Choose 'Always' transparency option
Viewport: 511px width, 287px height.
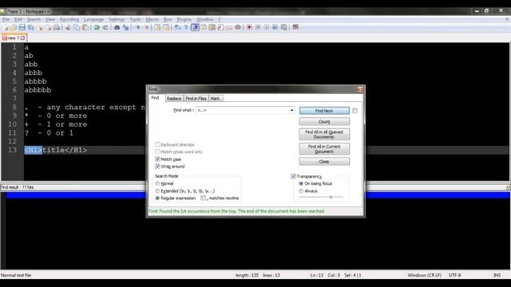click(301, 191)
